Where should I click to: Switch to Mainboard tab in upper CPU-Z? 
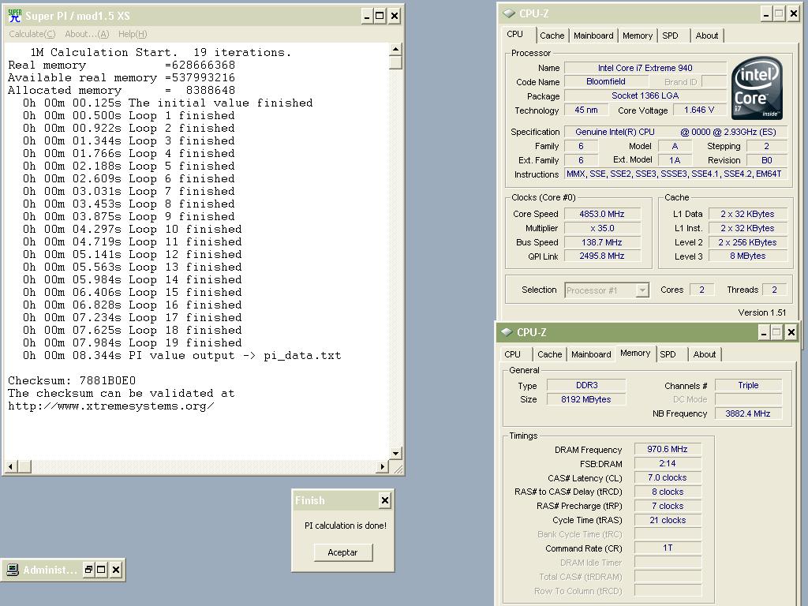pyautogui.click(x=593, y=36)
